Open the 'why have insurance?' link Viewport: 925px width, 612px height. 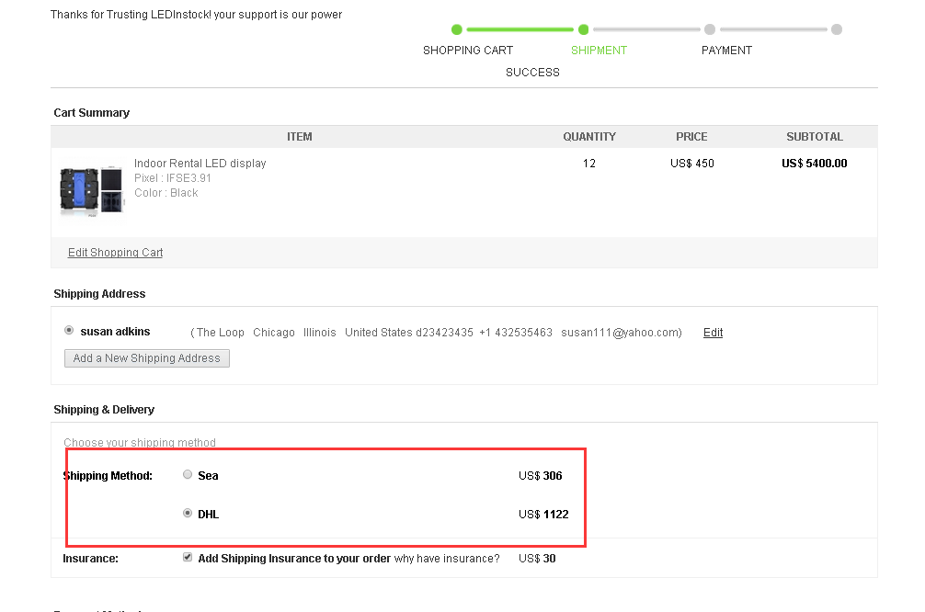pyautogui.click(x=446, y=559)
